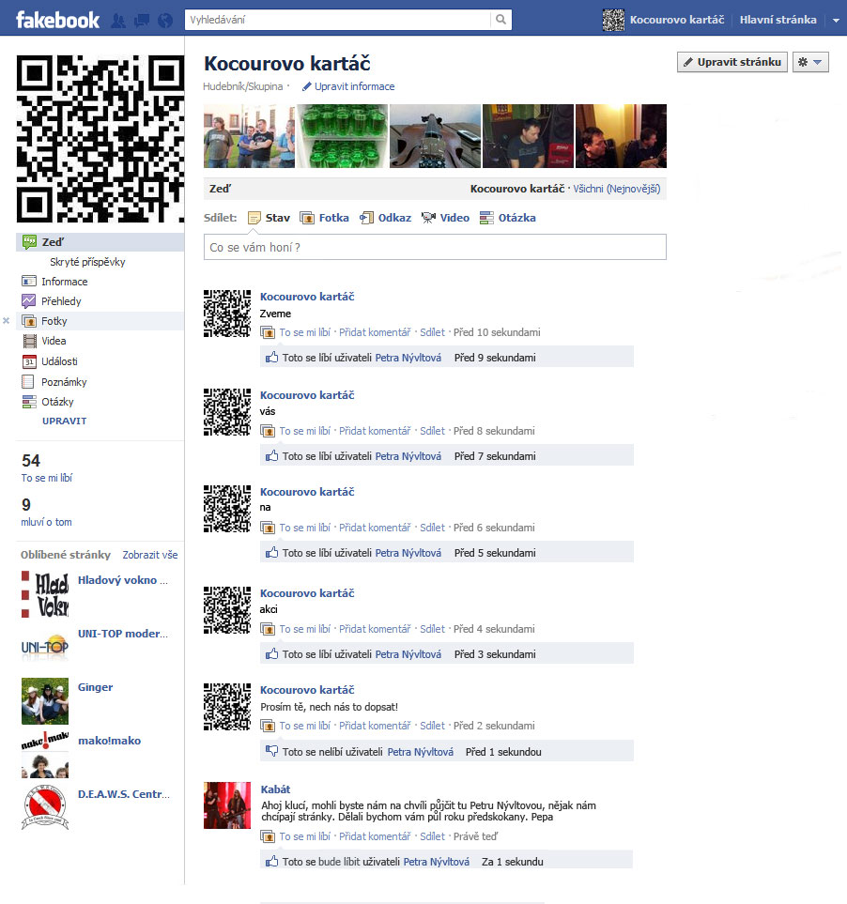Expand the account menu arrow
This screenshot has height=904, width=847.
[x=836, y=20]
